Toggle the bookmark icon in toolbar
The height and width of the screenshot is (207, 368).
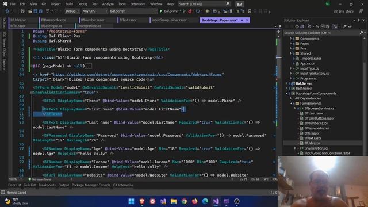pyautogui.click(x=250, y=11)
